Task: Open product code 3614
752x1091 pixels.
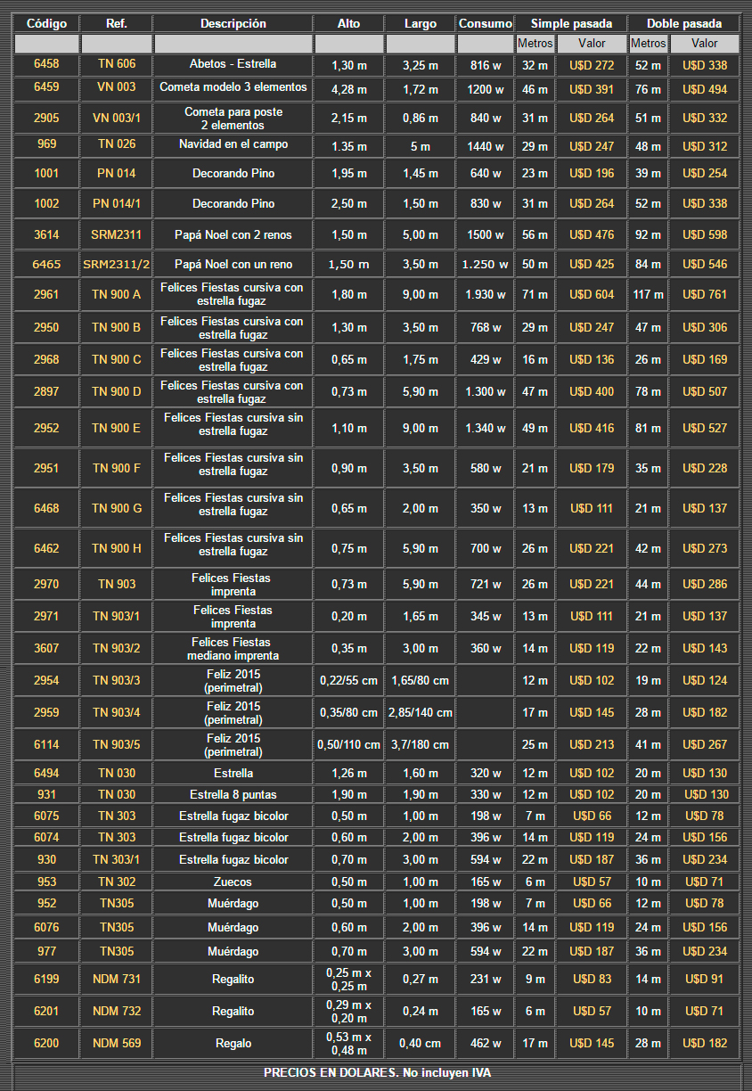Action: pyautogui.click(x=46, y=235)
